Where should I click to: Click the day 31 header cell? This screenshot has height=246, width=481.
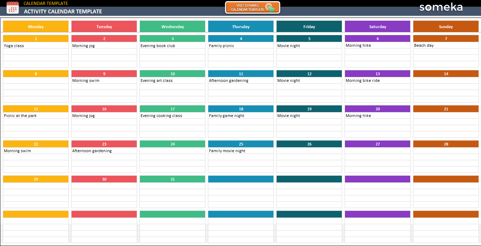pyautogui.click(x=172, y=179)
